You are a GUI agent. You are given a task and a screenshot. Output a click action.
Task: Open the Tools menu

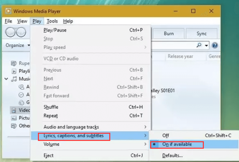52,21
